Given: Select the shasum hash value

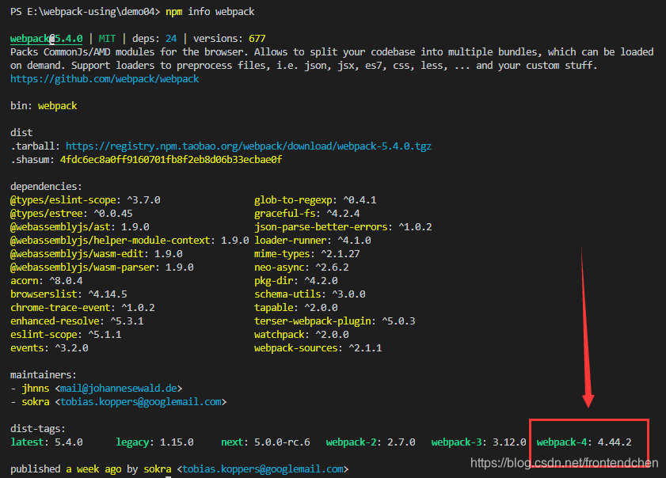Looking at the screenshot, I should pyautogui.click(x=171, y=160).
